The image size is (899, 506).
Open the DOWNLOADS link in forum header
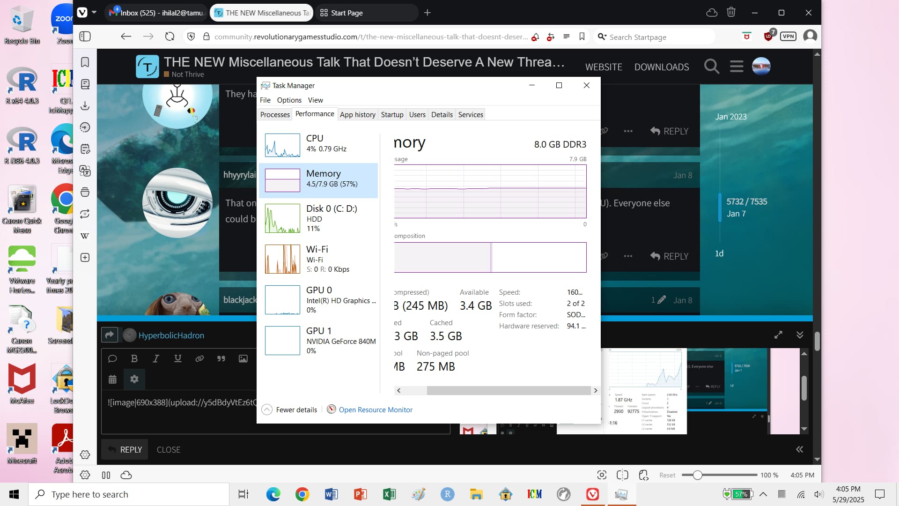pyautogui.click(x=662, y=67)
